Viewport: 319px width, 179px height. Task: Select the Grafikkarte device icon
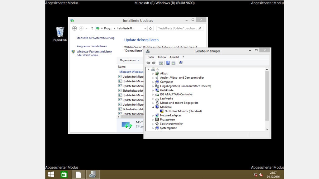point(157,90)
